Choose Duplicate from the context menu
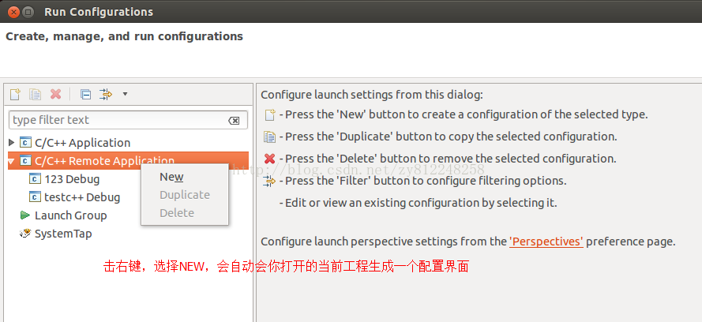The height and width of the screenshot is (322, 702). [x=184, y=195]
